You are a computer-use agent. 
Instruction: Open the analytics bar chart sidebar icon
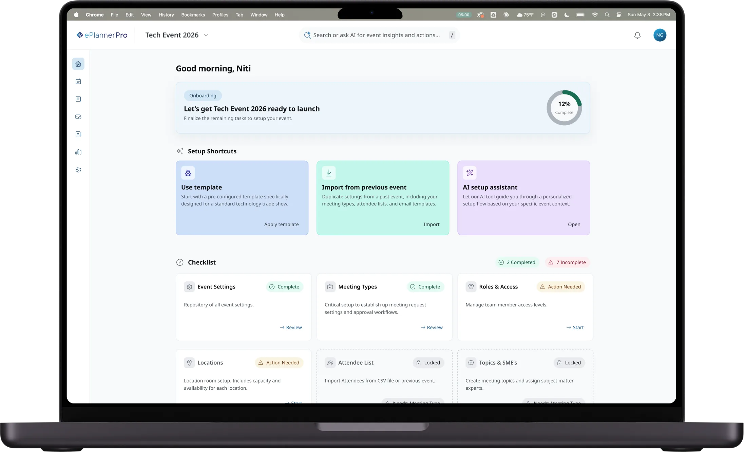pyautogui.click(x=78, y=152)
